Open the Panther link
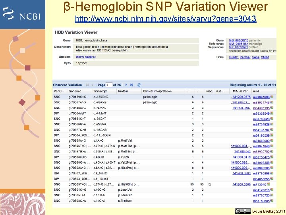286x215 pixels. [245, 57]
